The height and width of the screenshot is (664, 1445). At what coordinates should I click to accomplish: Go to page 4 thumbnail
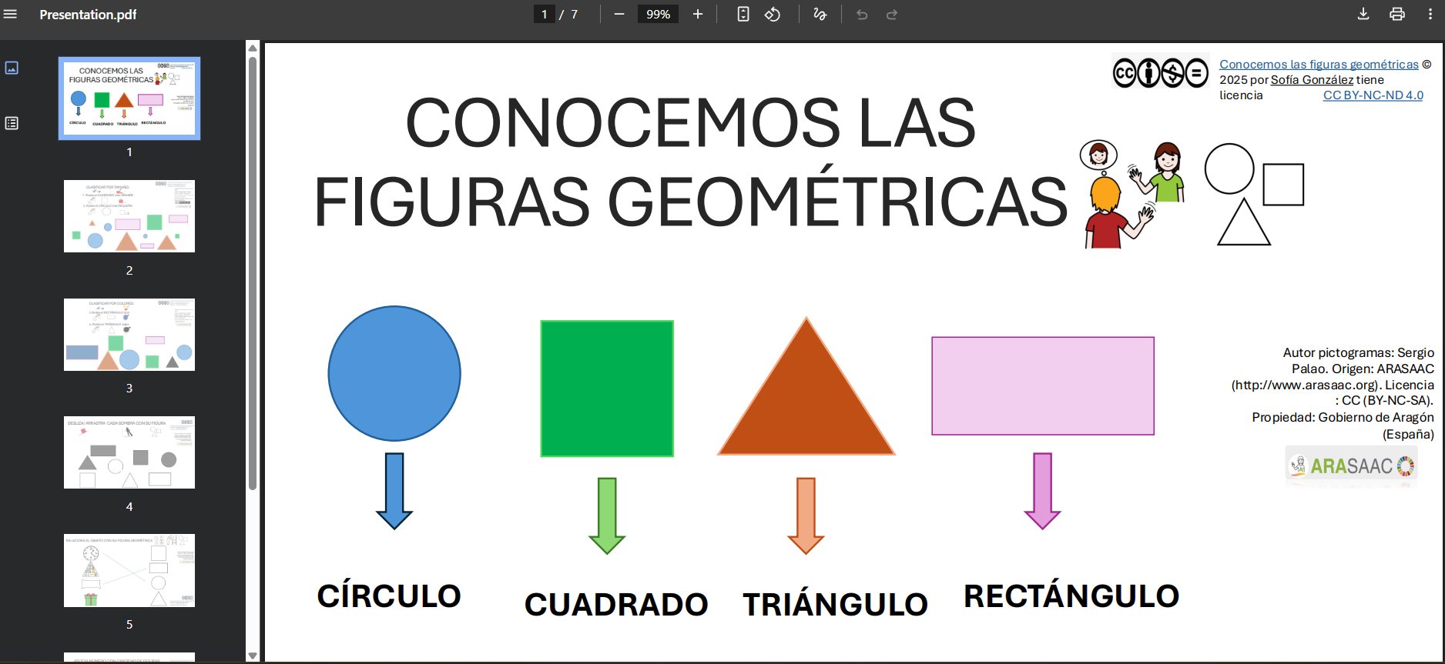click(x=129, y=452)
